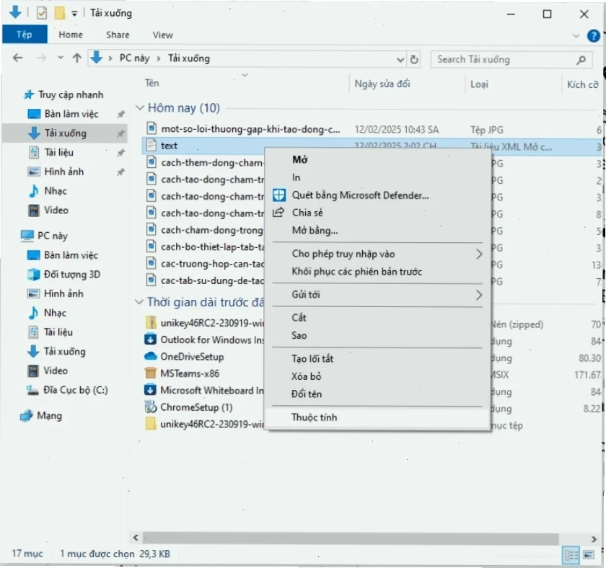Switch to the View ribbon tab
Screen dimensions: 606x568
point(163,35)
